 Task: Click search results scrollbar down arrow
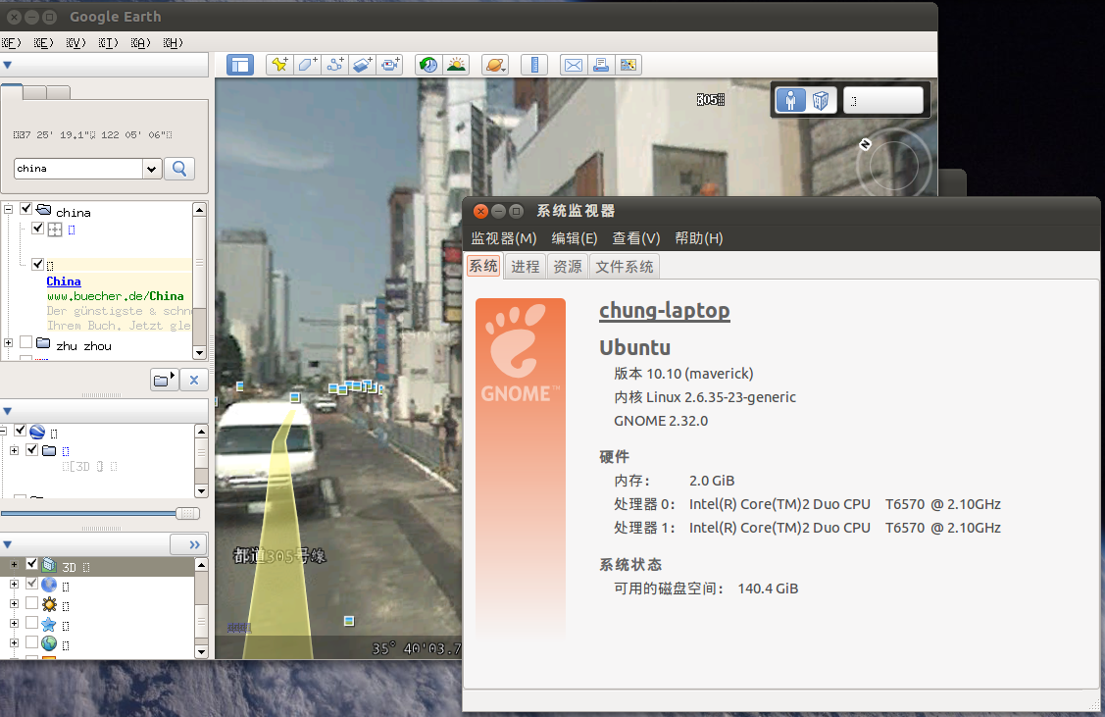(x=199, y=352)
